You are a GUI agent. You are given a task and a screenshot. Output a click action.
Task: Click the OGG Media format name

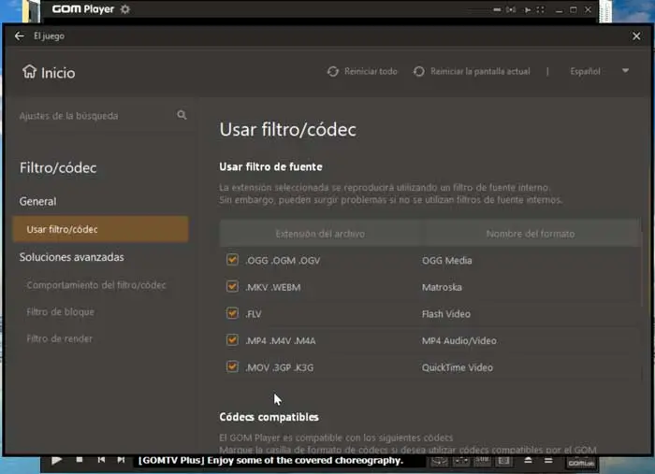446,260
